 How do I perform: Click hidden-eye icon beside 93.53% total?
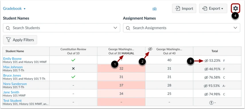(x=206, y=86)
